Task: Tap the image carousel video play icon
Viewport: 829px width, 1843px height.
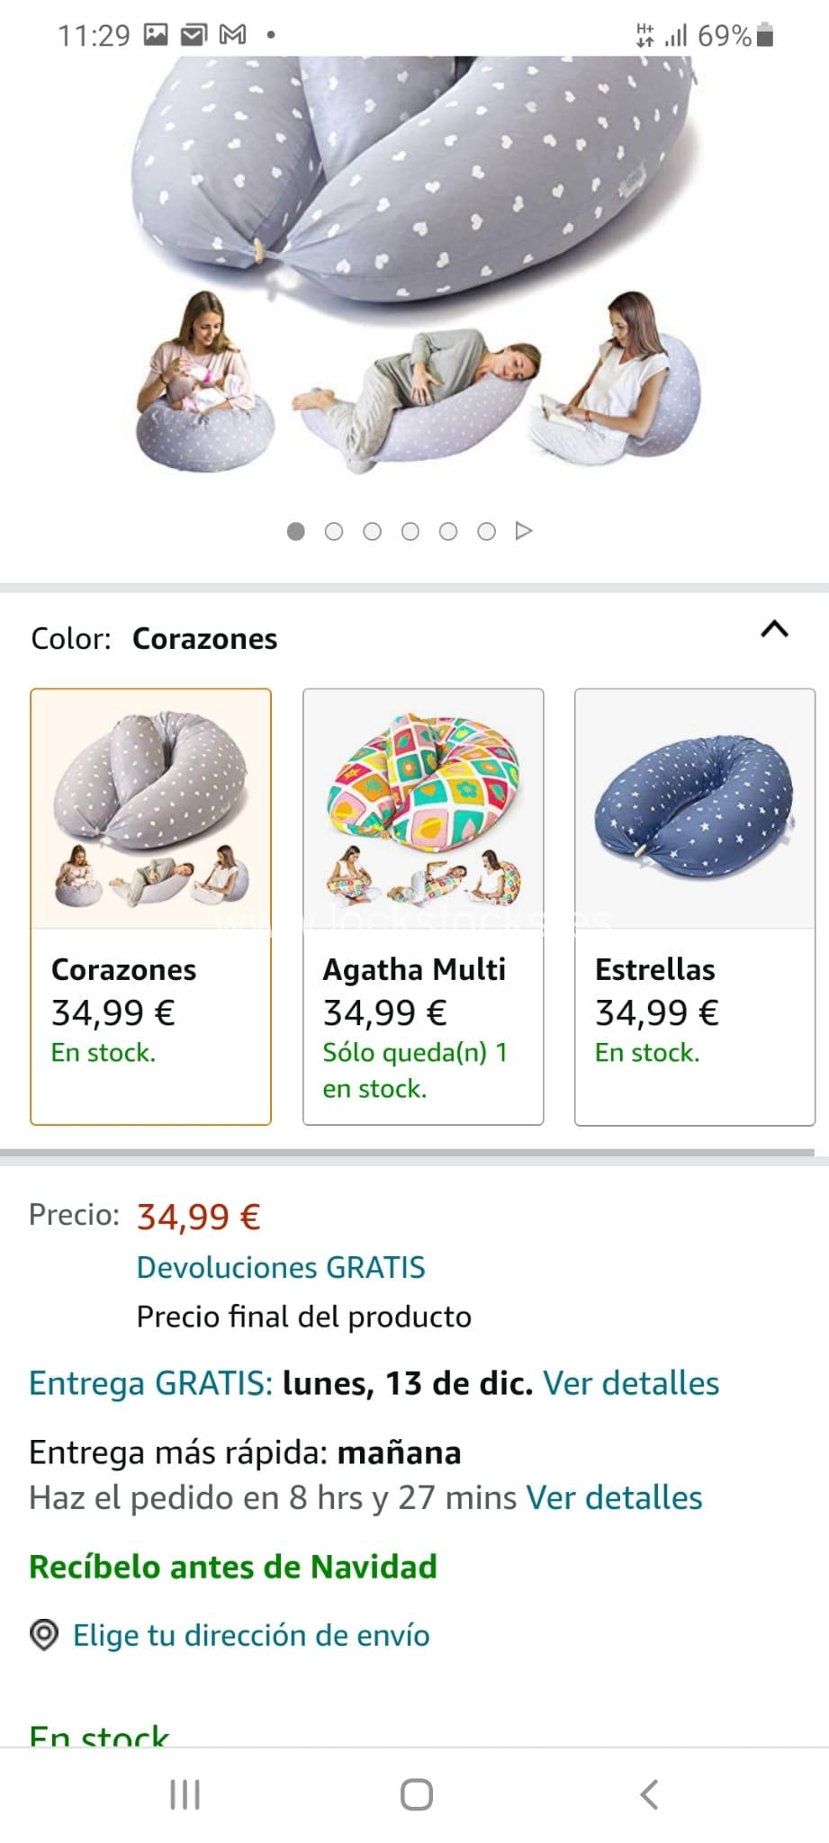Action: tap(524, 531)
